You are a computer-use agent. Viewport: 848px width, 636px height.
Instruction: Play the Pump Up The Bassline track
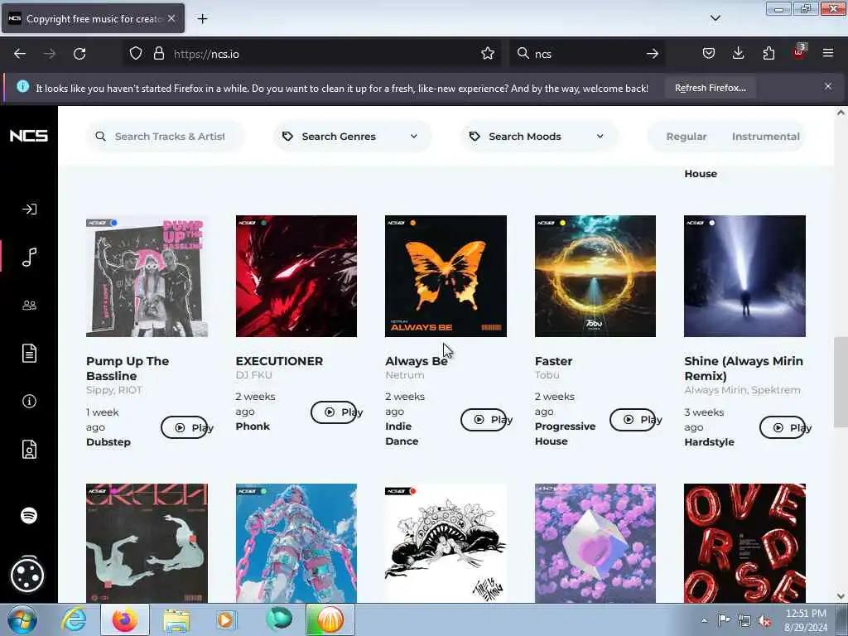[x=185, y=428]
